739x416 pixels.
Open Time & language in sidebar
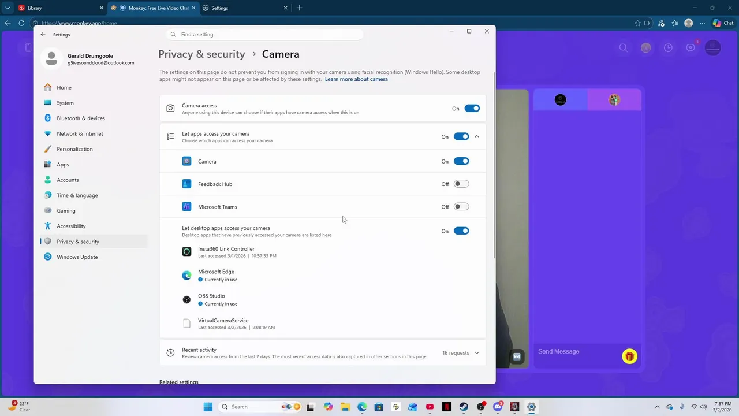[77, 195]
